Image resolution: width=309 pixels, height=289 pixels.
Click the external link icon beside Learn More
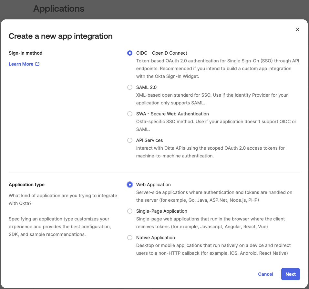[x=37, y=64]
